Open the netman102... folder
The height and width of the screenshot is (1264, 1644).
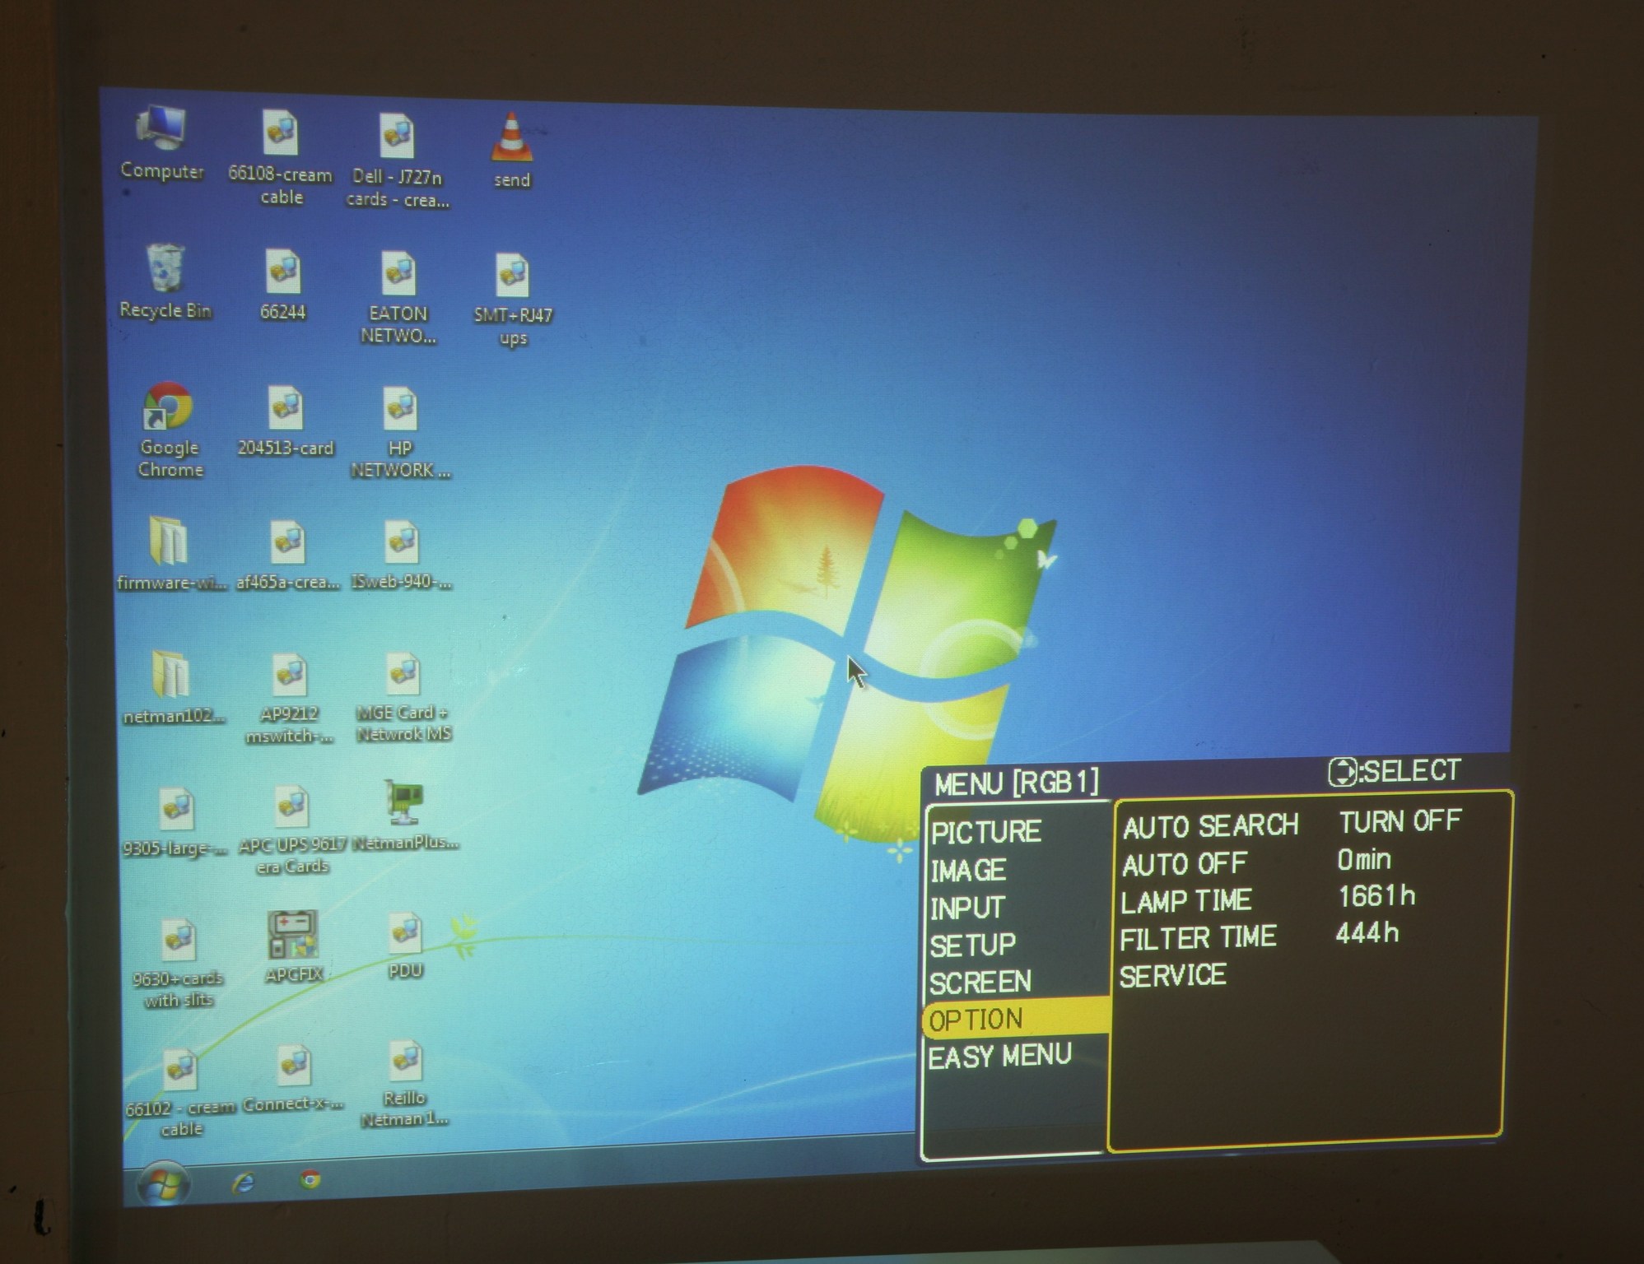tap(172, 687)
